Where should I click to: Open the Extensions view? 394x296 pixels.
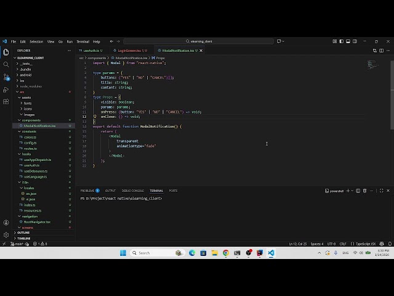(6, 102)
